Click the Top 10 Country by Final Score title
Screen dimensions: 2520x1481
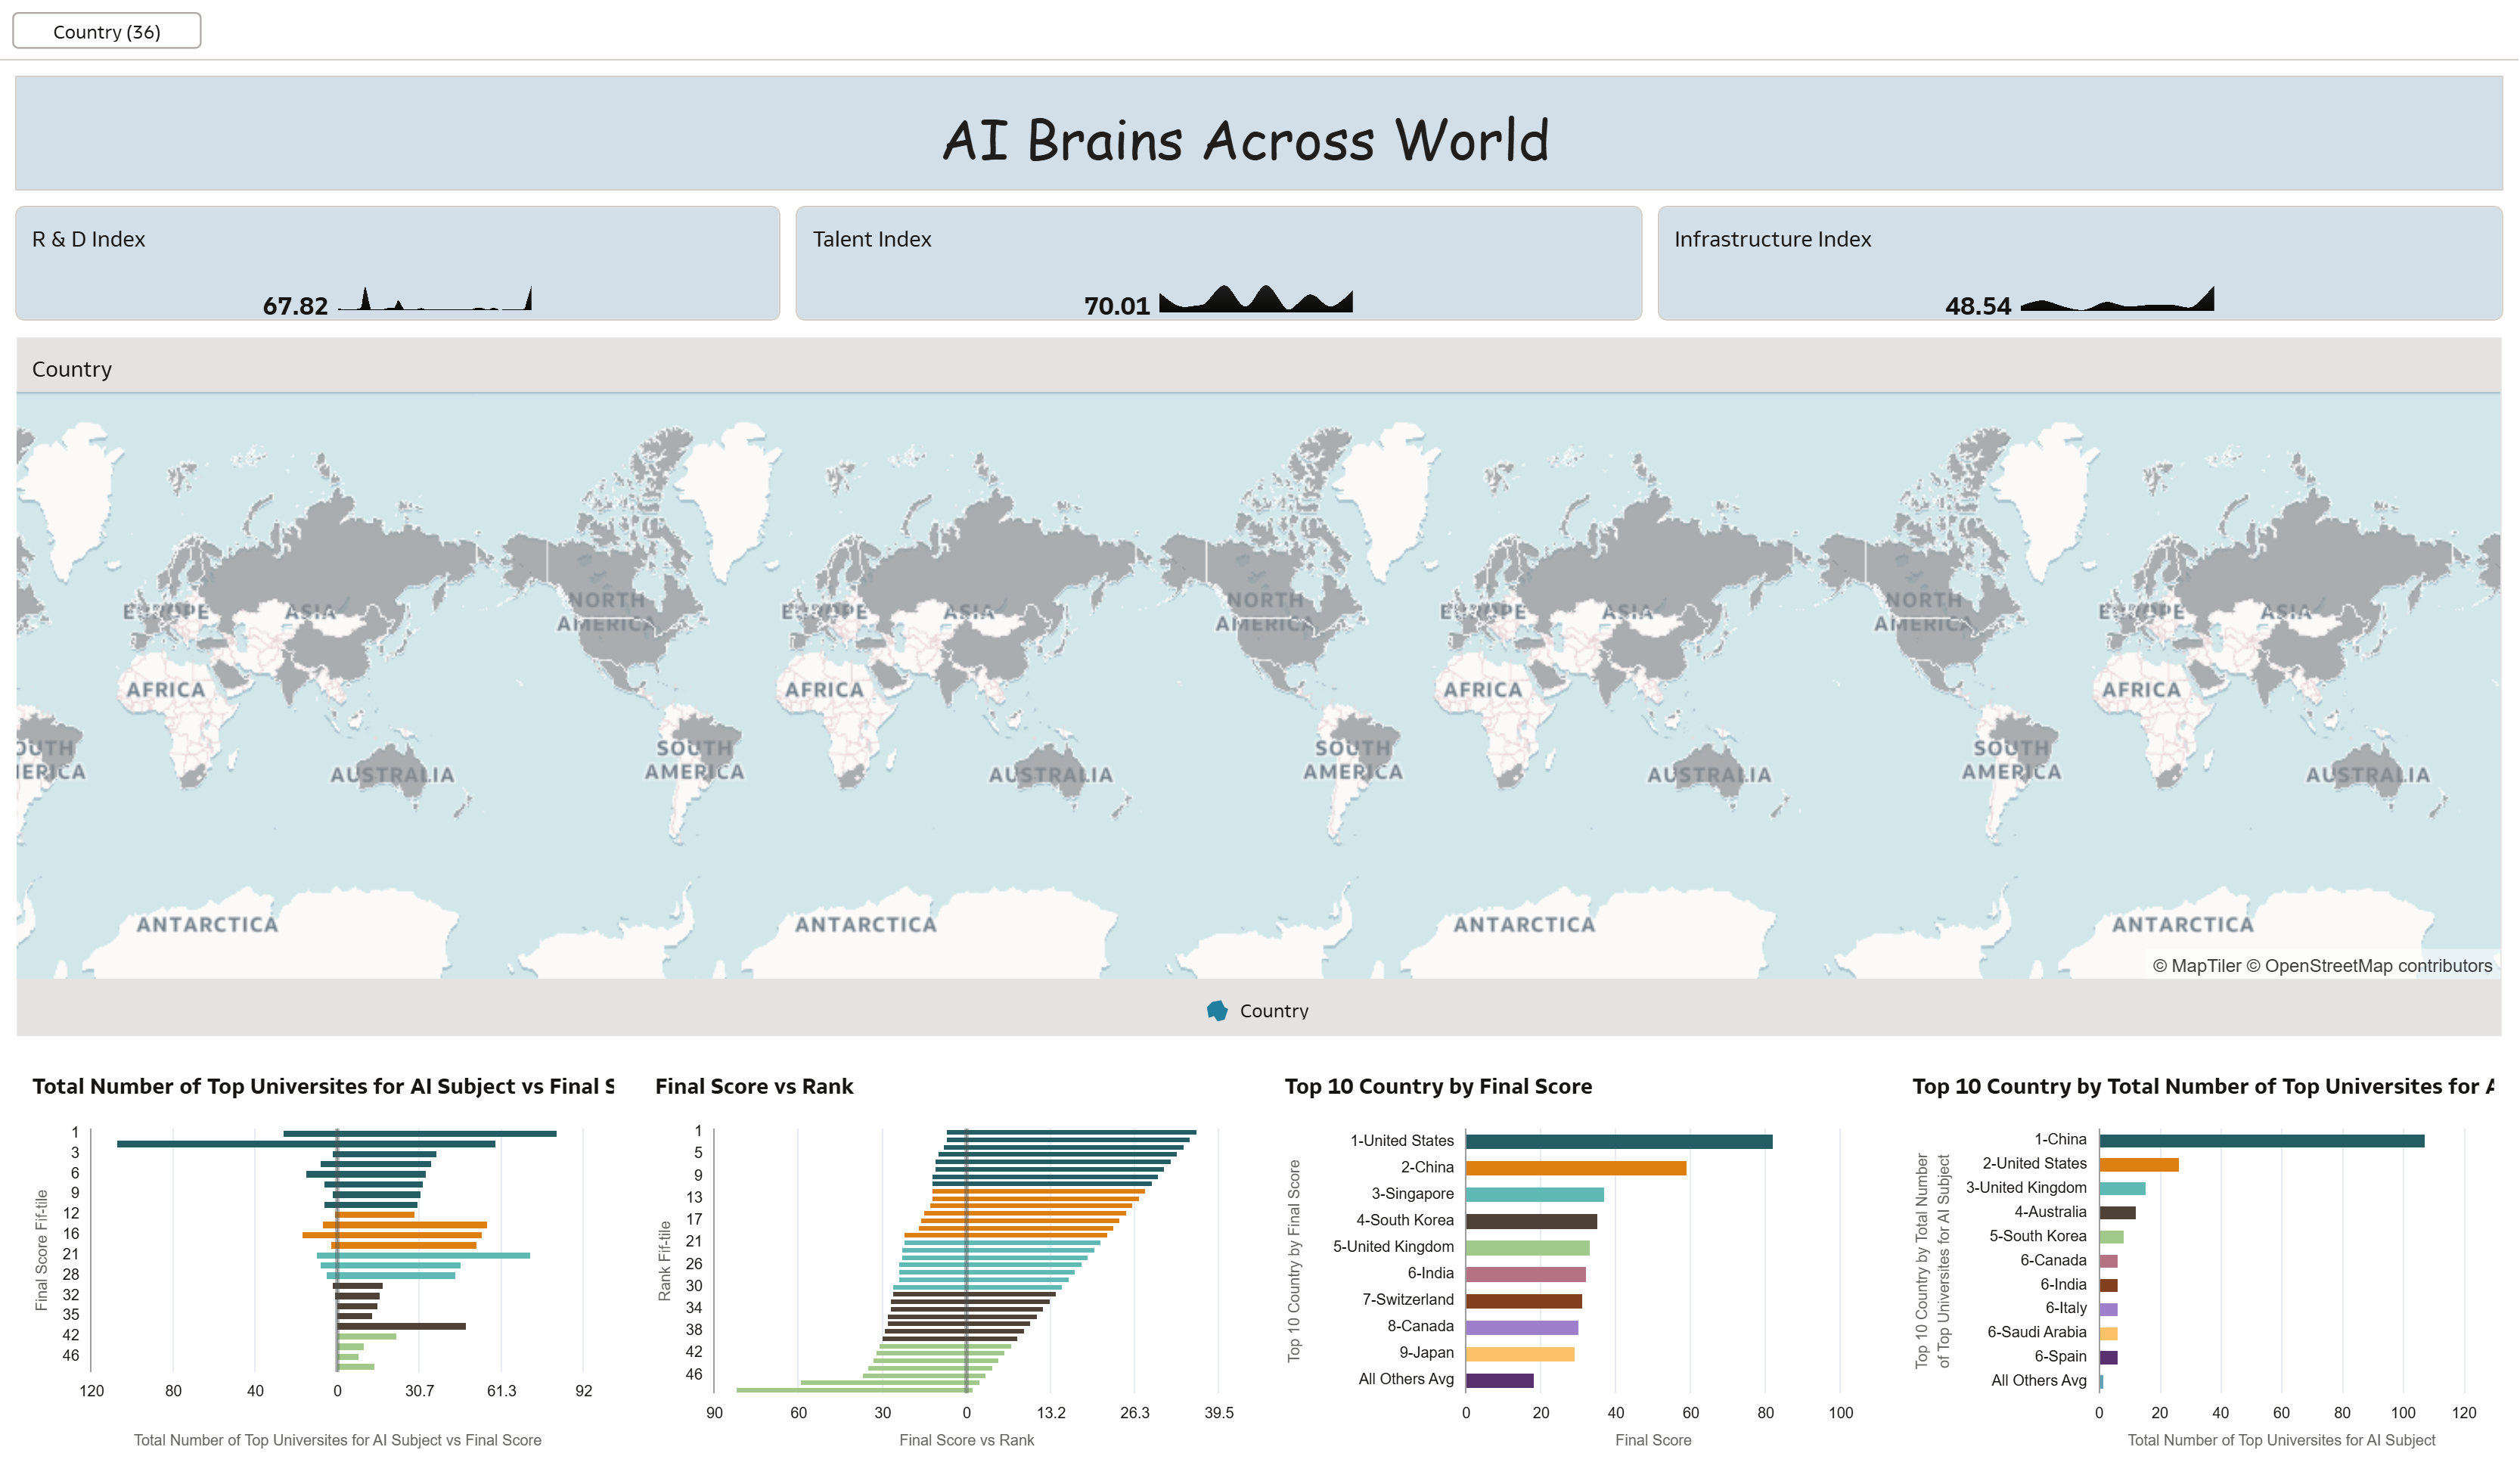click(1438, 1086)
